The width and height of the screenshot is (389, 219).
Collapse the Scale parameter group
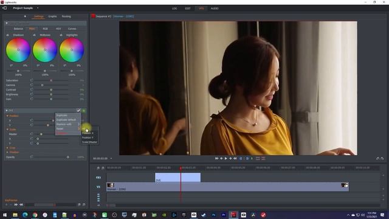[7, 130]
